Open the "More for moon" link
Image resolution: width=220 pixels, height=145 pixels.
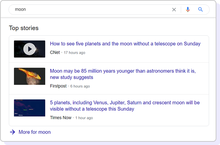[35, 132]
